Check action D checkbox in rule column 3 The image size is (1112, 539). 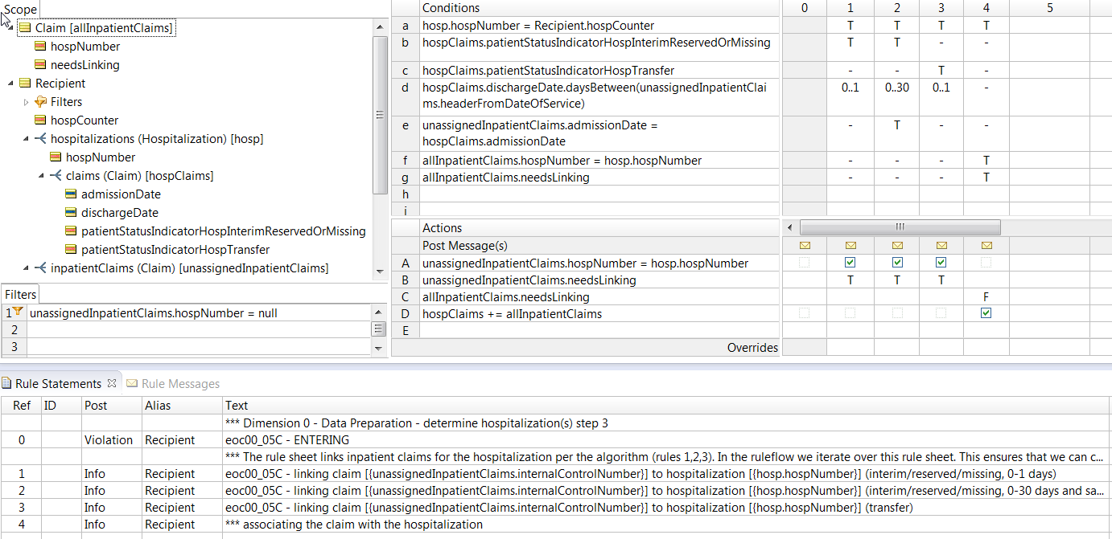coord(941,313)
